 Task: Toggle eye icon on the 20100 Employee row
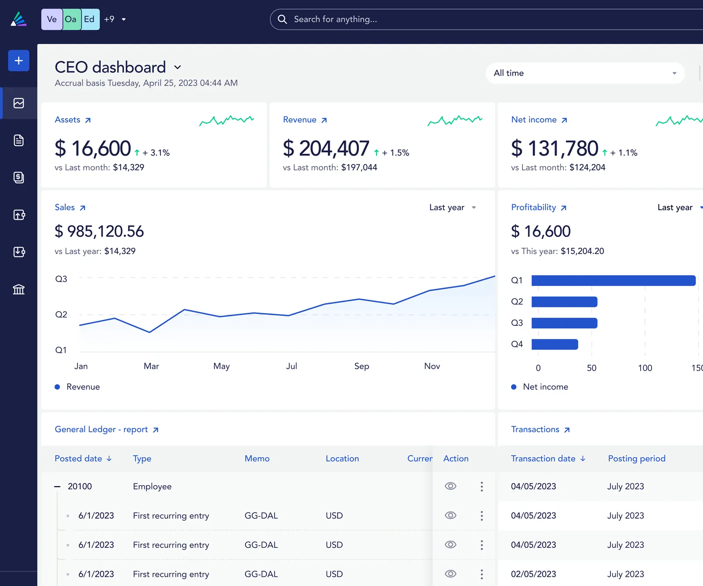tap(450, 486)
